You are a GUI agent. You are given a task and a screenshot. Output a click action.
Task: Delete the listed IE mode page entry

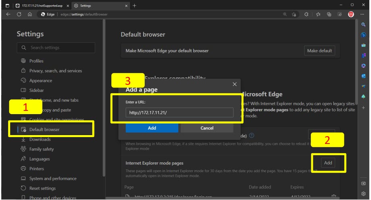click(x=333, y=196)
